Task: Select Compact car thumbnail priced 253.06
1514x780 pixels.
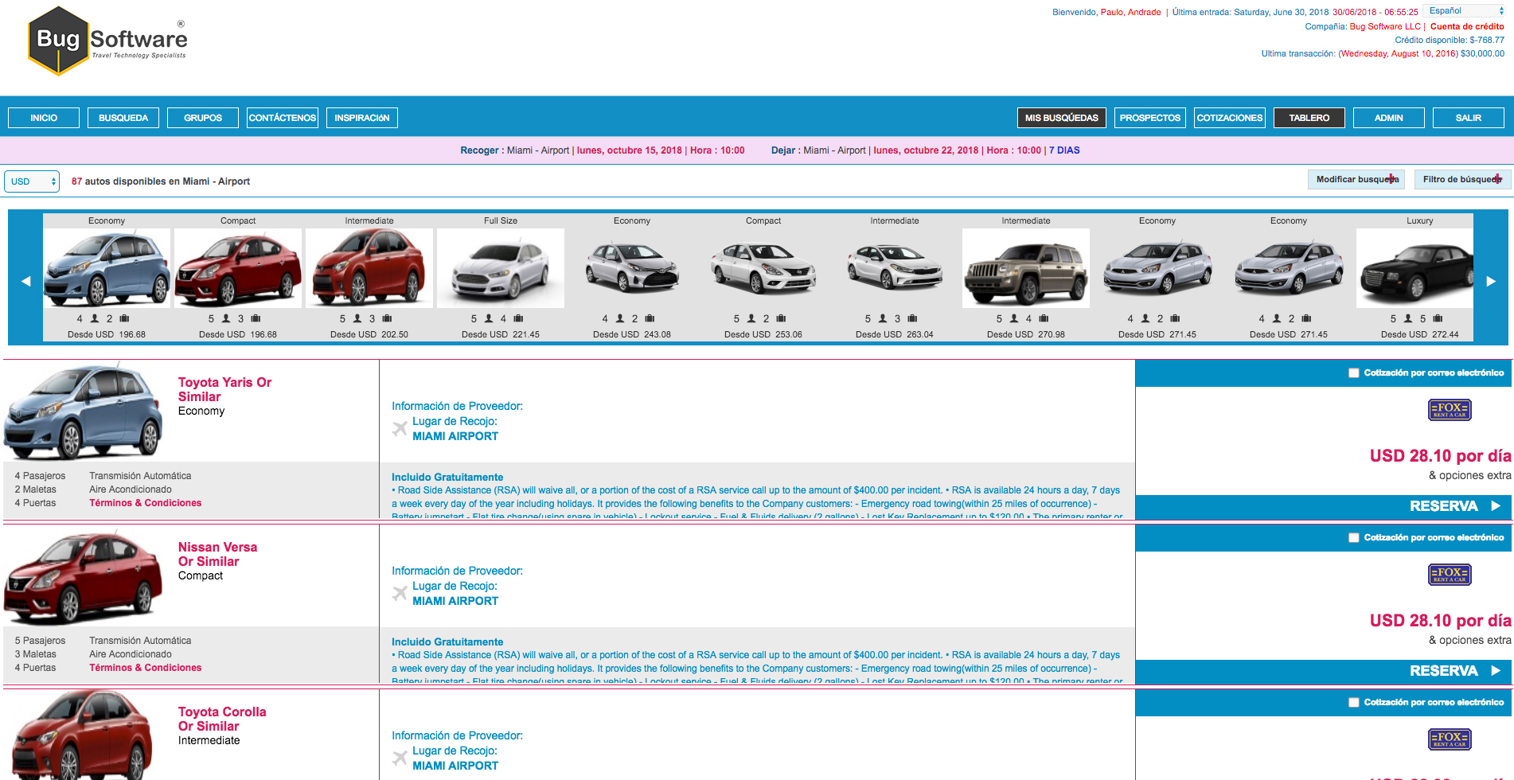Action: pyautogui.click(x=763, y=268)
